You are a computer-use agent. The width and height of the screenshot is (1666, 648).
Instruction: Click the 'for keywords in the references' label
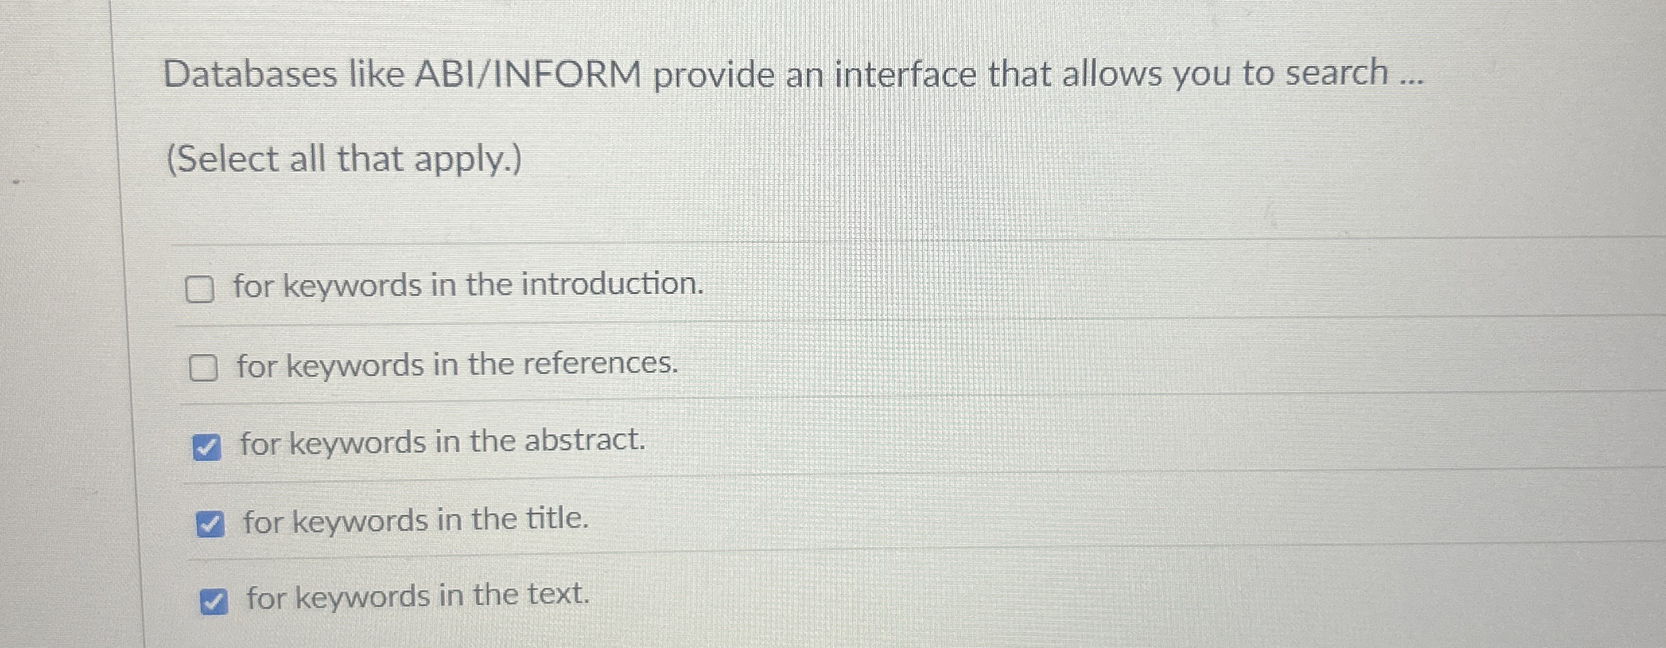click(457, 365)
